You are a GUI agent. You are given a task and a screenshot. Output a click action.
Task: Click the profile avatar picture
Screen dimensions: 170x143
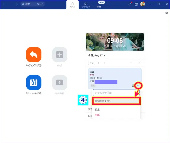[x=142, y=4]
